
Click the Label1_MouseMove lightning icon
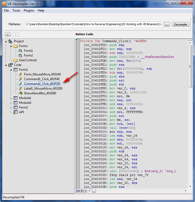(x=21, y=89)
